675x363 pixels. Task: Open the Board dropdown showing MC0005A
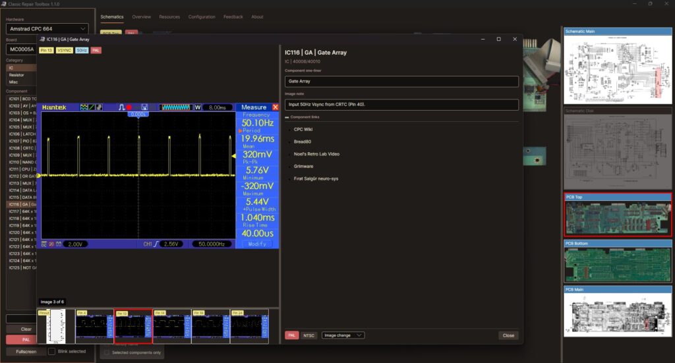(x=21, y=49)
